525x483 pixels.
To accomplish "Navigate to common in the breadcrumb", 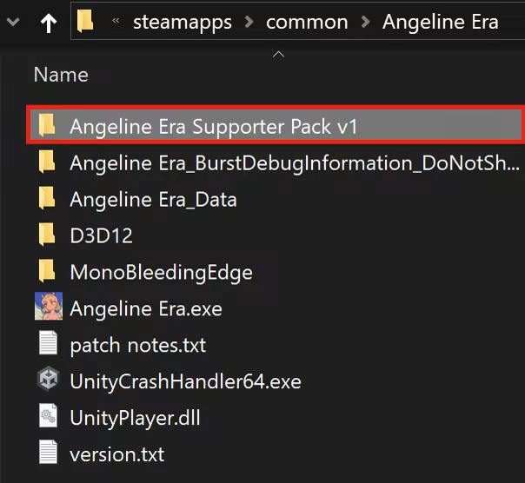I will pos(306,23).
